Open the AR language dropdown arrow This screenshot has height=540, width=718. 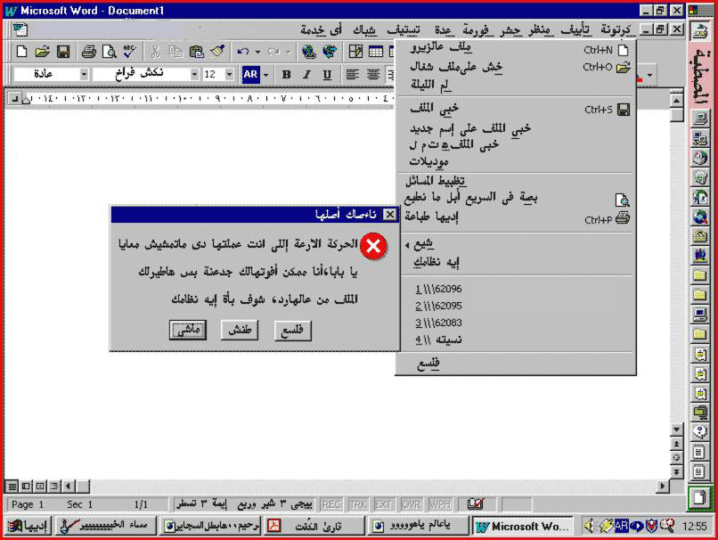265,74
